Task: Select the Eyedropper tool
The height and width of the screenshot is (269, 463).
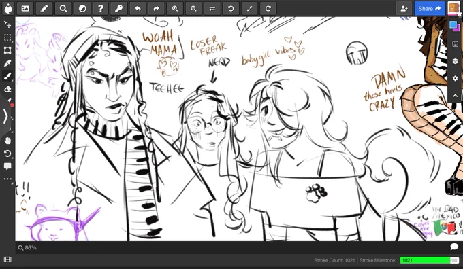Action: [x=7, y=63]
